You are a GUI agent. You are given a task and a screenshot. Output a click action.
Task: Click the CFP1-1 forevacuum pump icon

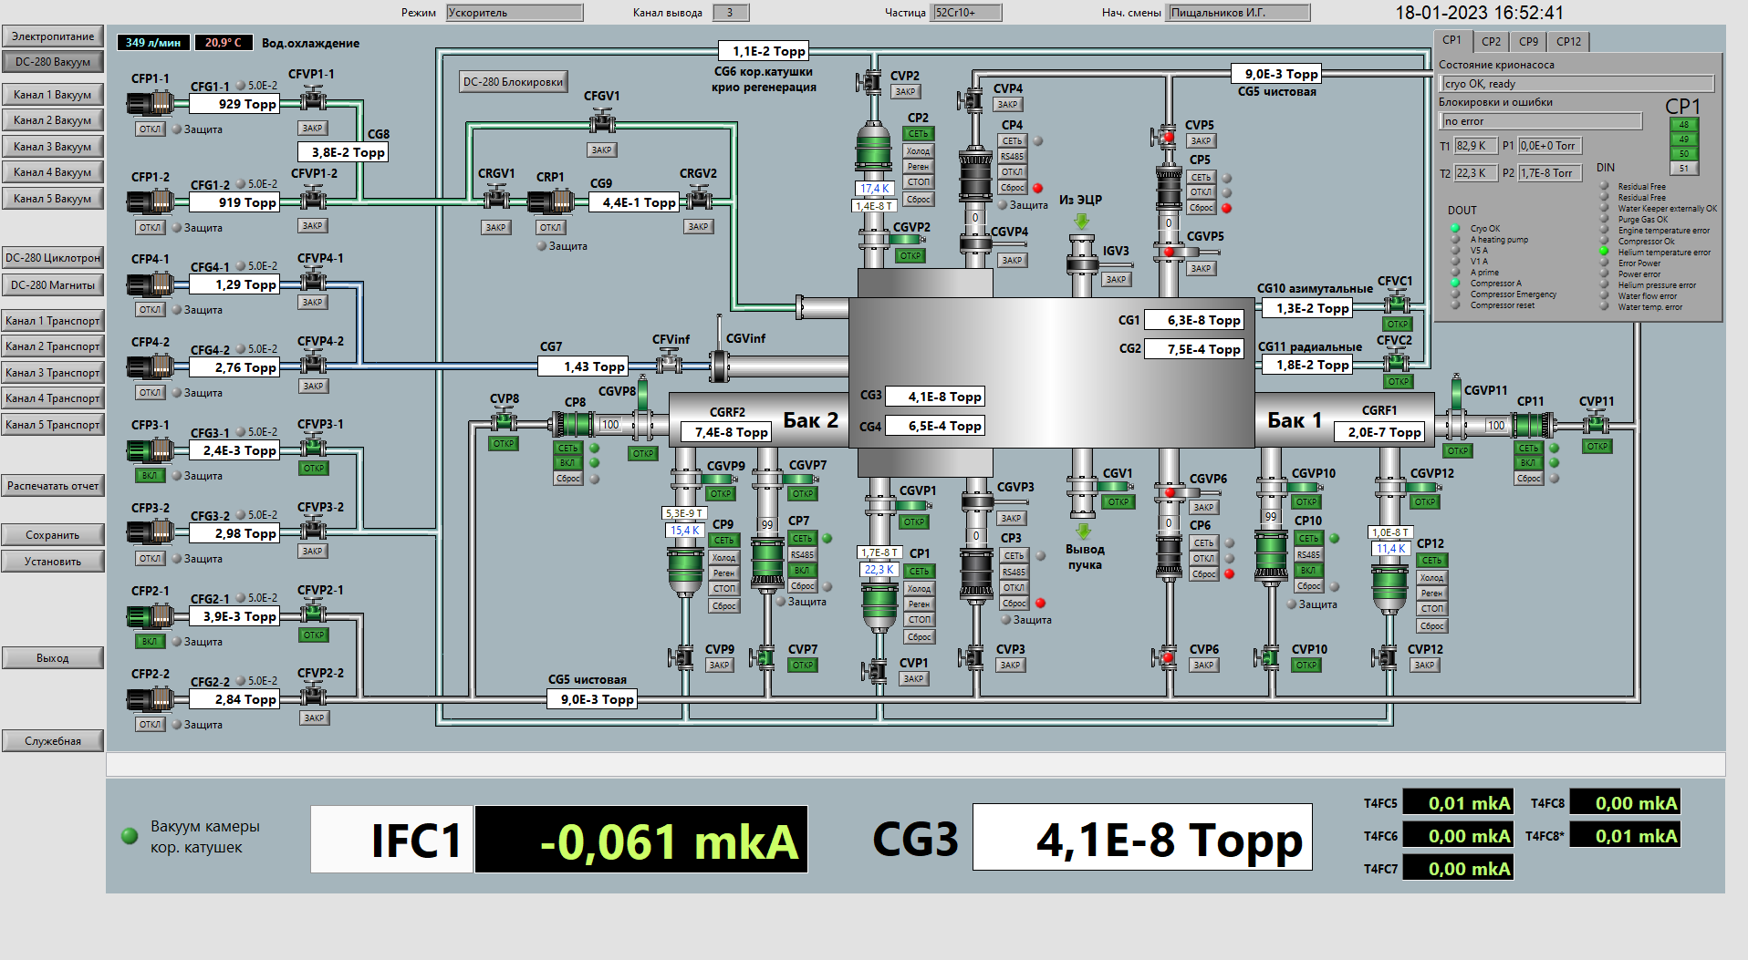point(151,103)
